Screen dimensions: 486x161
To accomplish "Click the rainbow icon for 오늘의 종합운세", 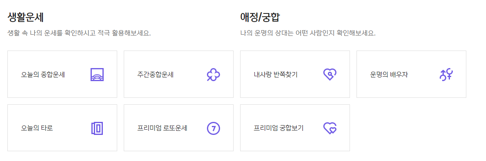I will coord(97,75).
